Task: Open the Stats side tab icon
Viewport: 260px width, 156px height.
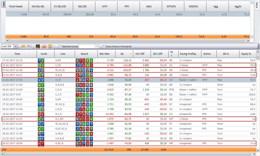Action: point(3,4)
